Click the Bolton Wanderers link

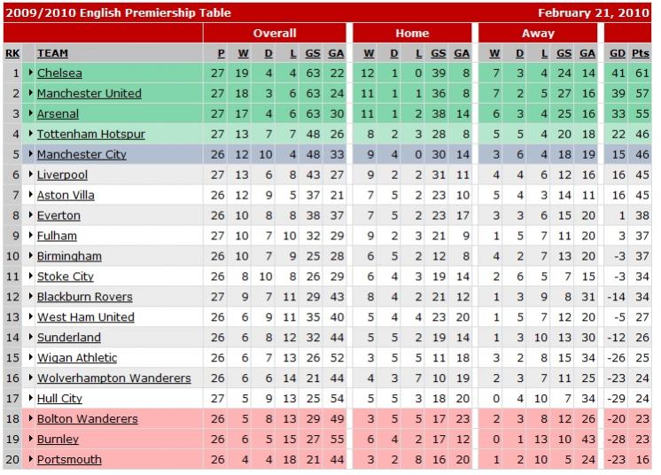87,419
